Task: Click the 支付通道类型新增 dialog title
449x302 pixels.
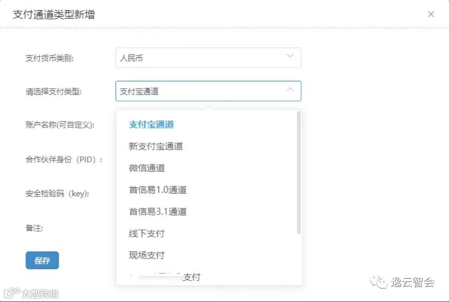Action: pos(53,14)
